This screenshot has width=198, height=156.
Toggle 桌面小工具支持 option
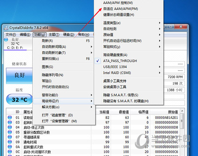(129, 81)
